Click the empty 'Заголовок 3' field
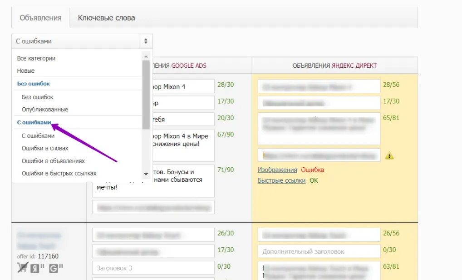The width and height of the screenshot is (462, 280). (153, 268)
